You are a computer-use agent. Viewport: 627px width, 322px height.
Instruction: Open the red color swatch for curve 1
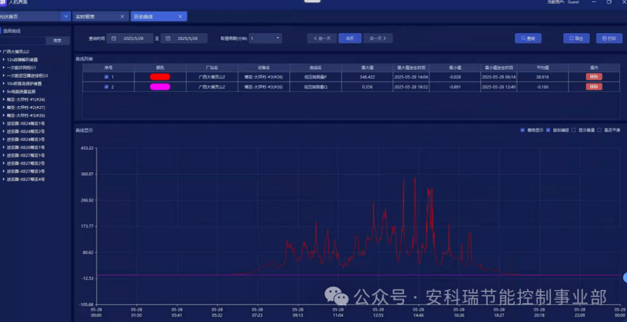point(160,77)
